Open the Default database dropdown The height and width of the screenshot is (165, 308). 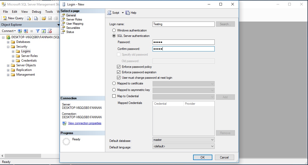click(184, 140)
